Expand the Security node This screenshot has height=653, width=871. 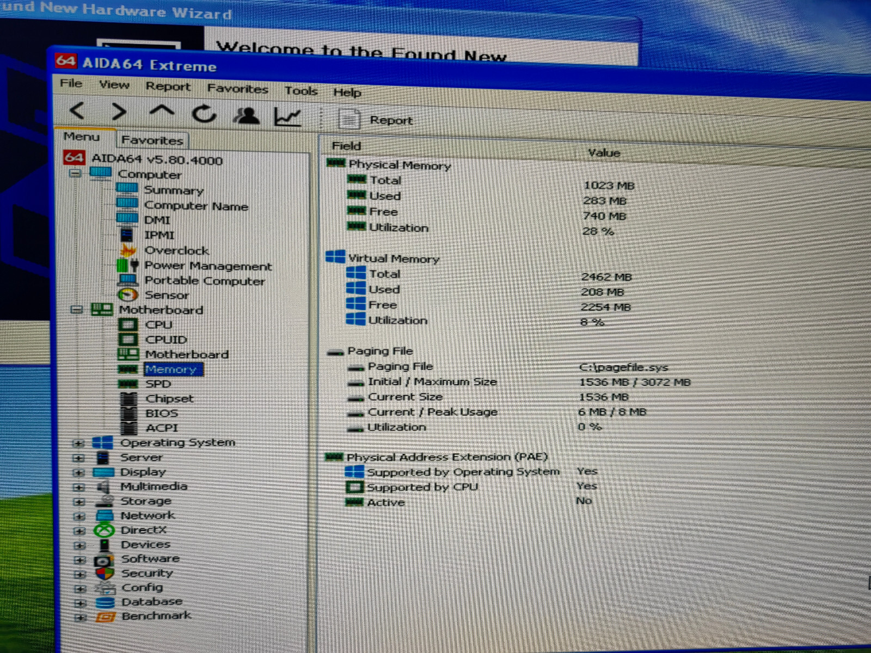tap(81, 575)
